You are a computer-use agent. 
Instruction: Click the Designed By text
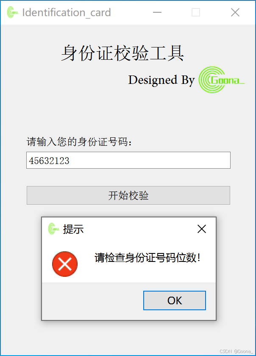[161, 80]
